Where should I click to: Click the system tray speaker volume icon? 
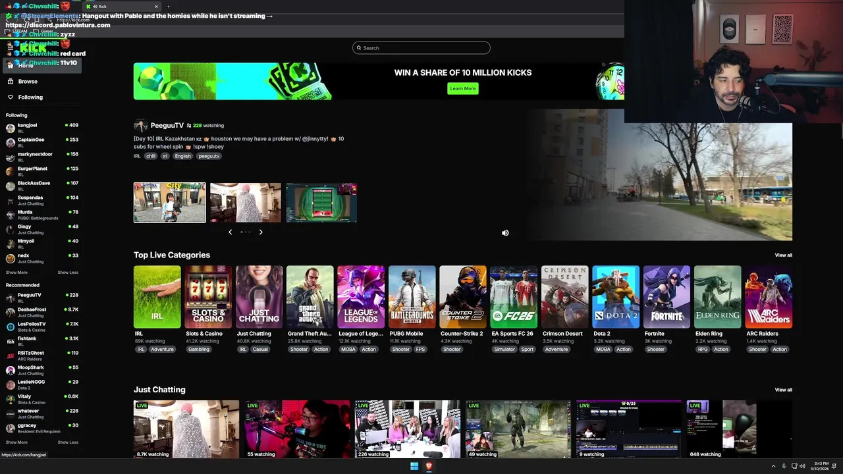[x=802, y=466]
